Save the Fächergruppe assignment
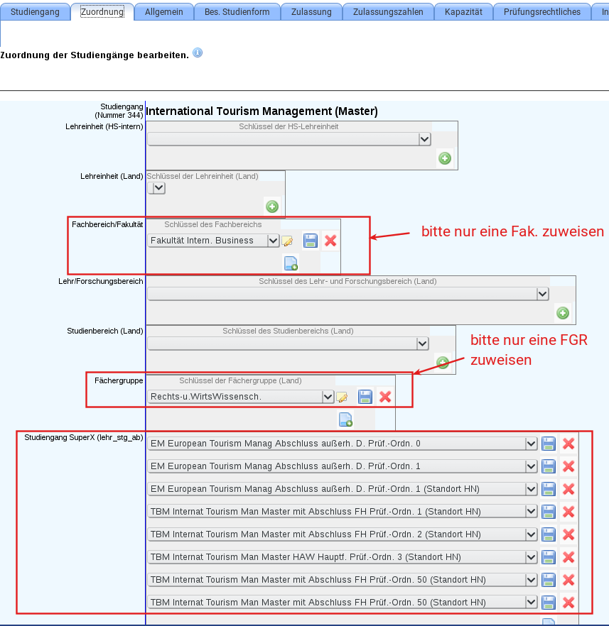This screenshot has height=626, width=609. 365,397
